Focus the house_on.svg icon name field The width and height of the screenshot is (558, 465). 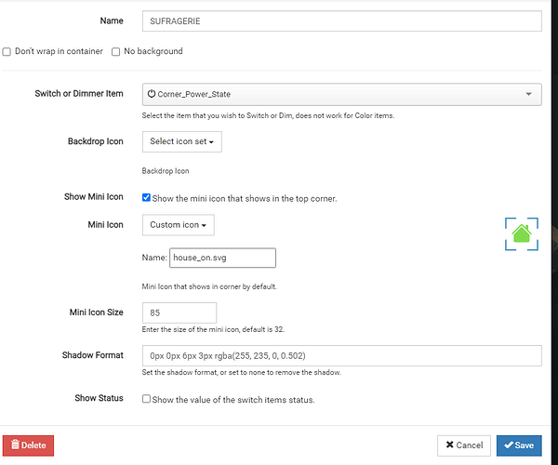pos(222,258)
